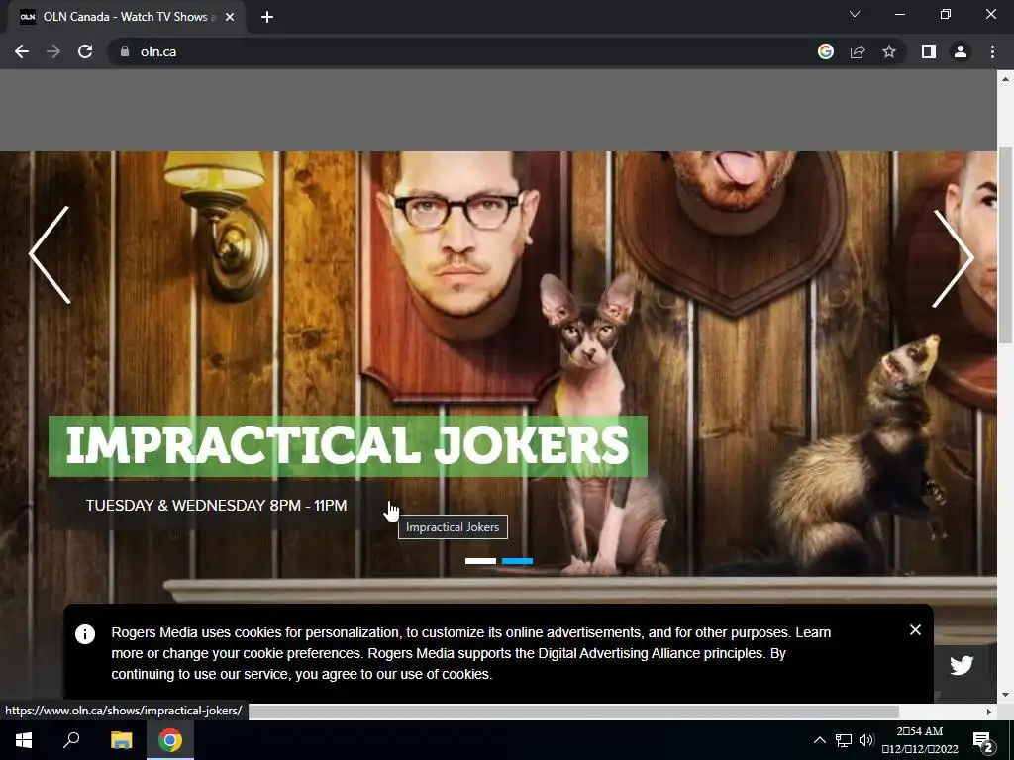Viewport: 1014px width, 760px height.
Task: Open the network status tray icon
Action: [844, 740]
